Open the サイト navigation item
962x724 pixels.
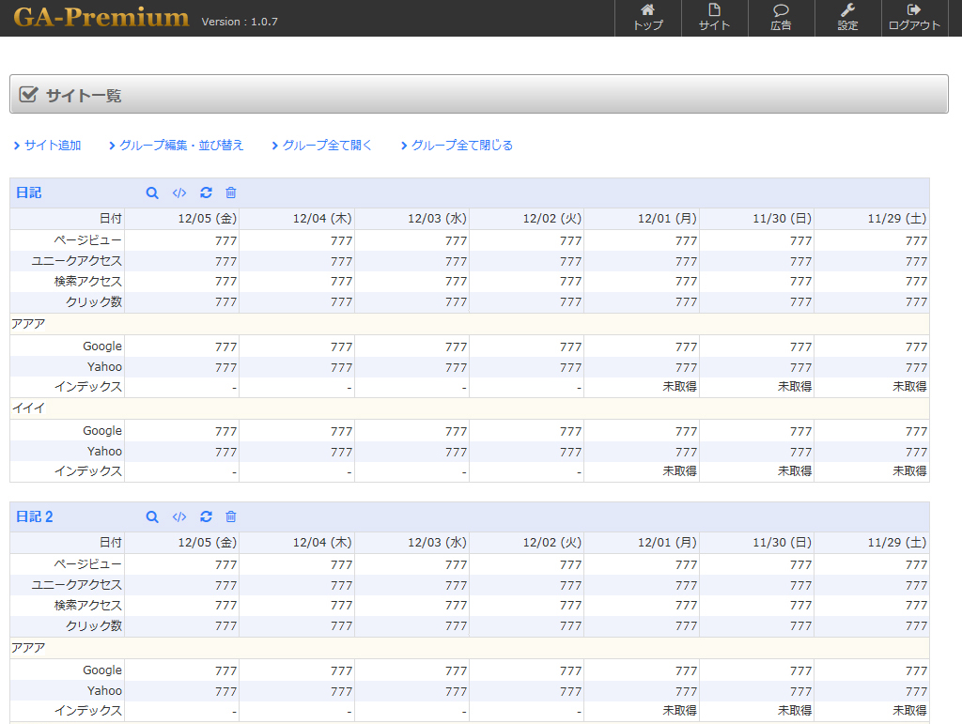pos(714,18)
